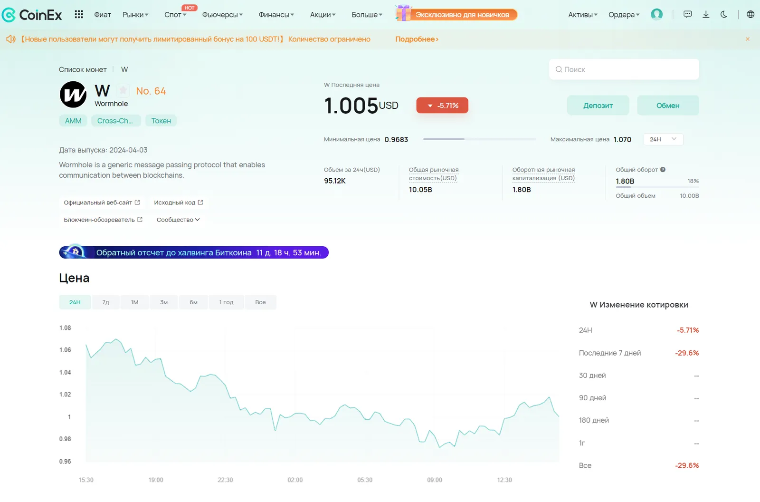Open the Рынки dropdown menu

click(x=135, y=15)
